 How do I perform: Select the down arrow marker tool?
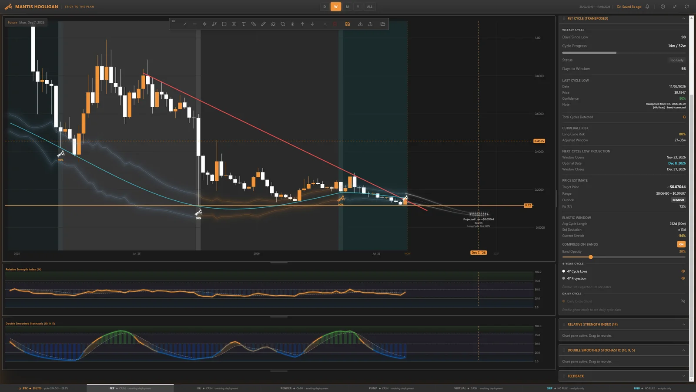[312, 24]
